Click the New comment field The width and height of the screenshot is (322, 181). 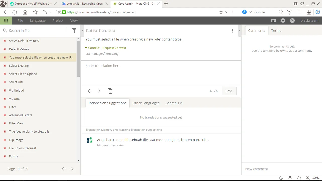[x=282, y=169]
